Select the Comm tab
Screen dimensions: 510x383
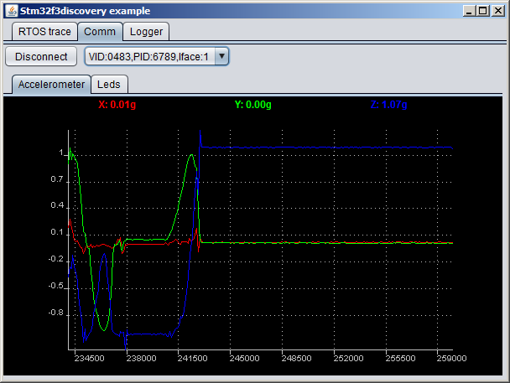pos(100,32)
